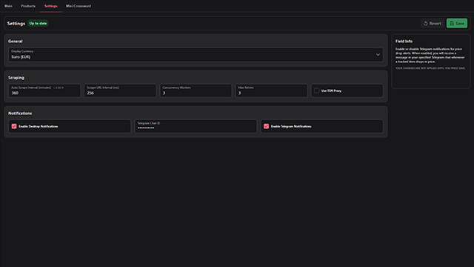The width and height of the screenshot is (474, 267).
Task: Enable the Use TOR Proxy checkbox
Action: coord(316,90)
